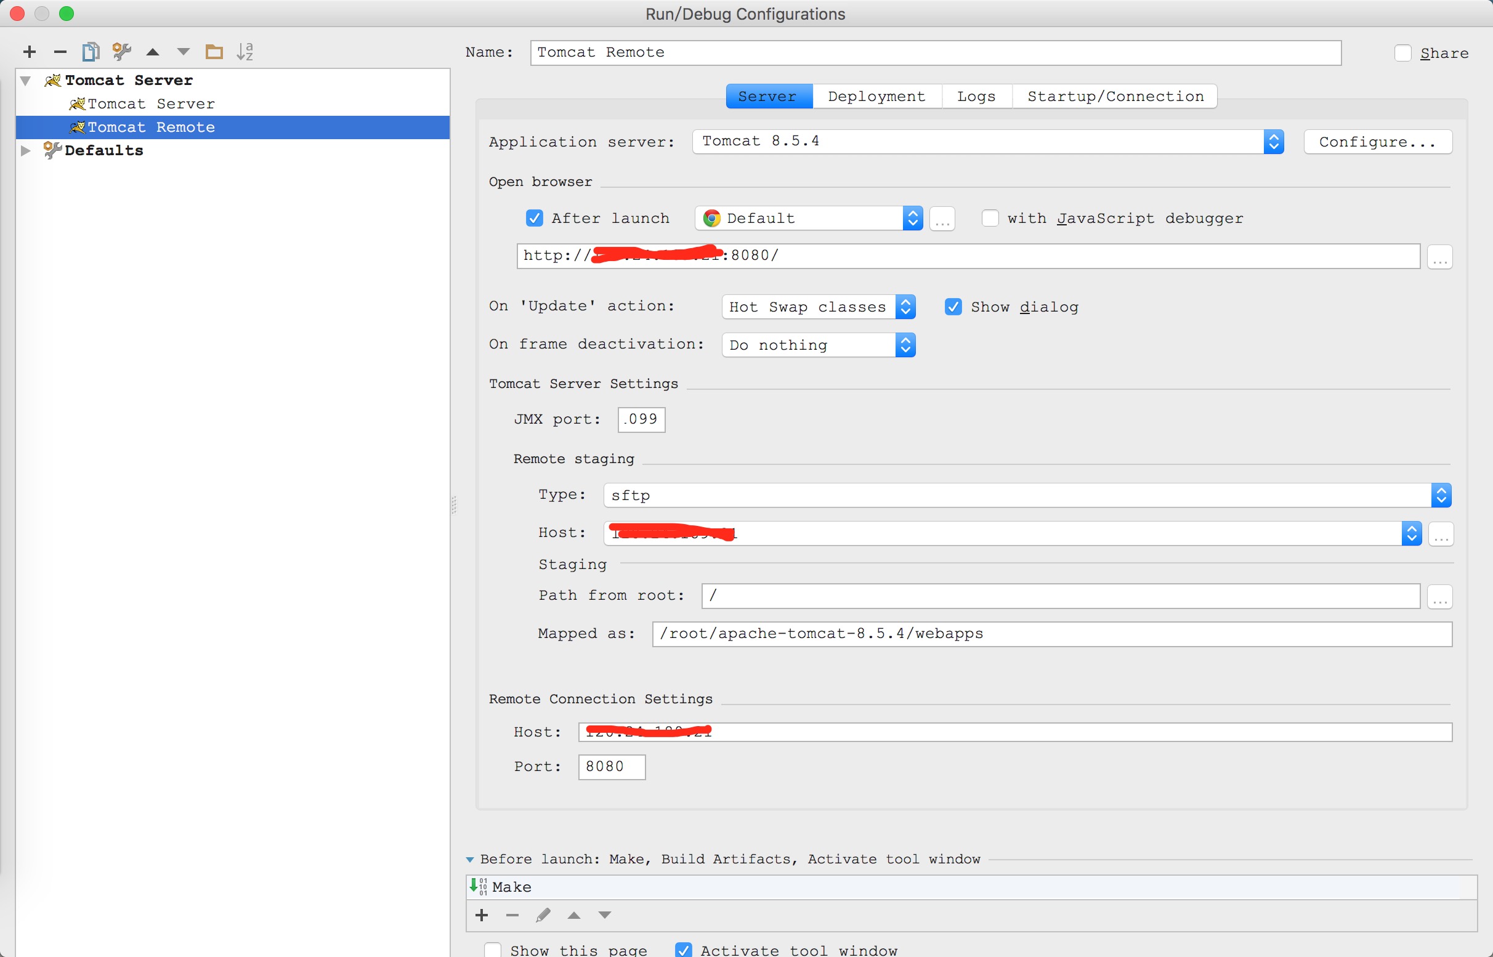Enable Show this page checkbox

[x=492, y=950]
